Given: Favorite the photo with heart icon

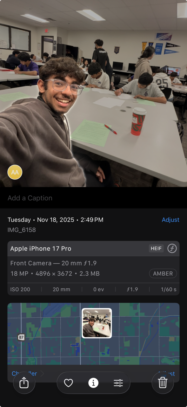Looking at the screenshot, I should pyautogui.click(x=69, y=383).
